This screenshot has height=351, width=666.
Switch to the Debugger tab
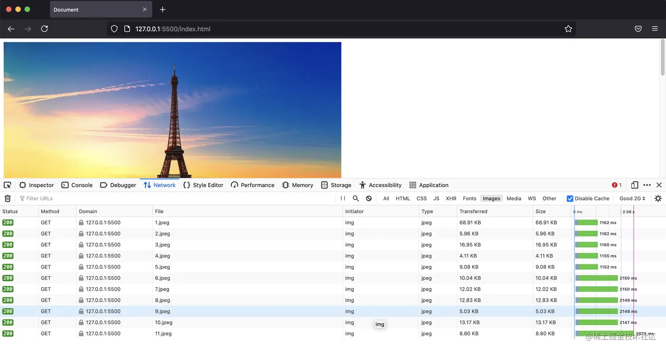pyautogui.click(x=118, y=185)
